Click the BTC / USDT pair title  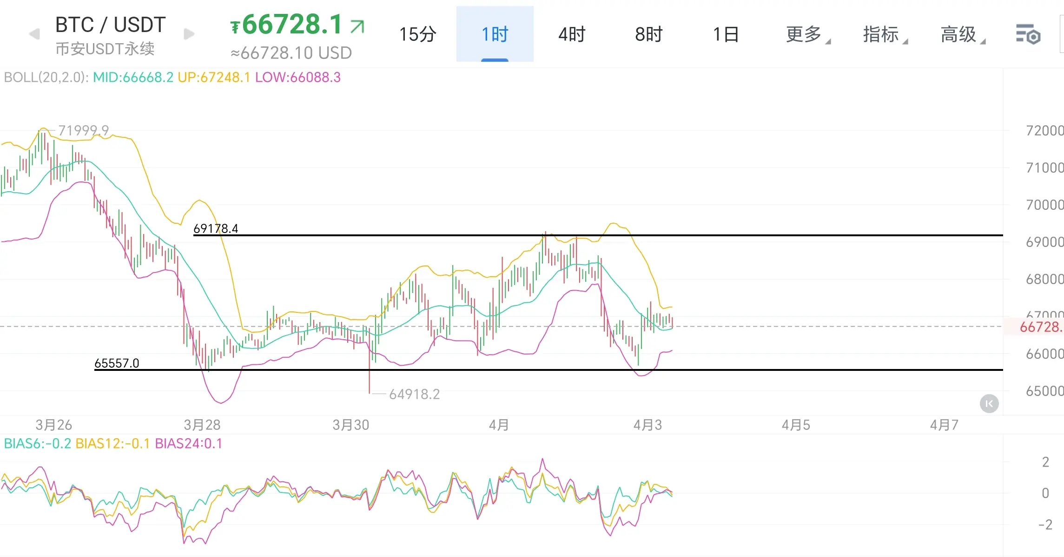[110, 25]
